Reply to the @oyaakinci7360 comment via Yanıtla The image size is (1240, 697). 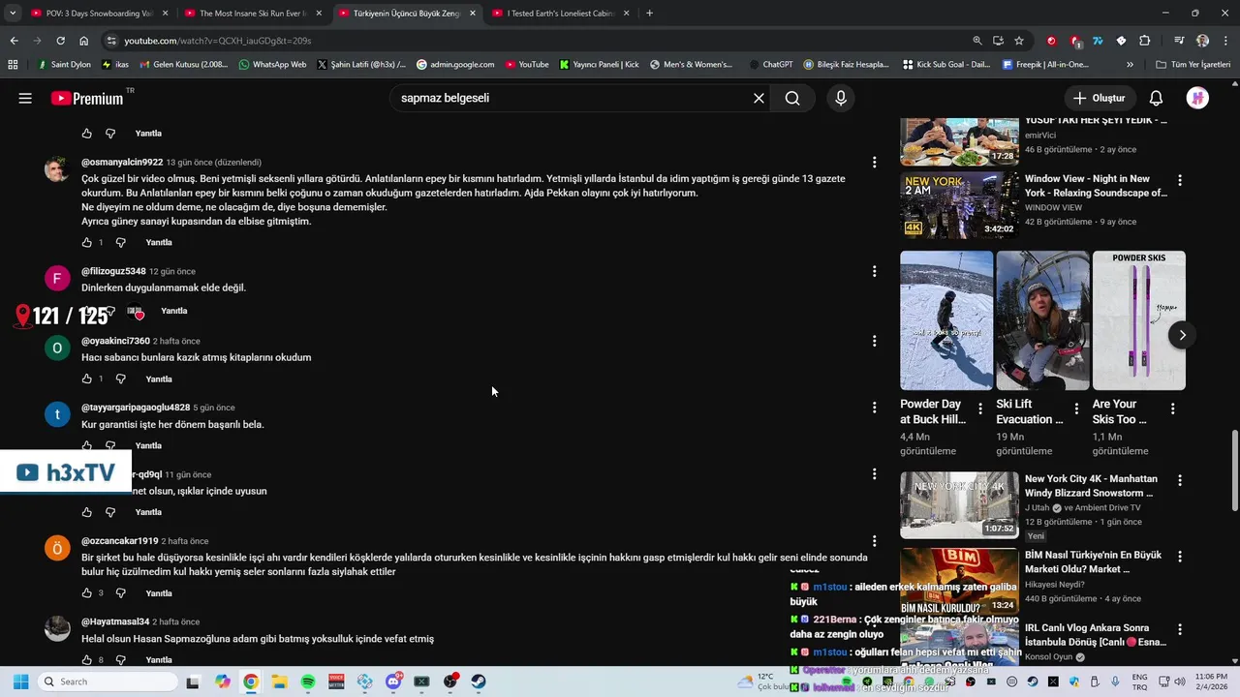[159, 379]
